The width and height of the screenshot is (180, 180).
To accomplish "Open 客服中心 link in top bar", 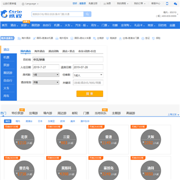I will (155, 3).
